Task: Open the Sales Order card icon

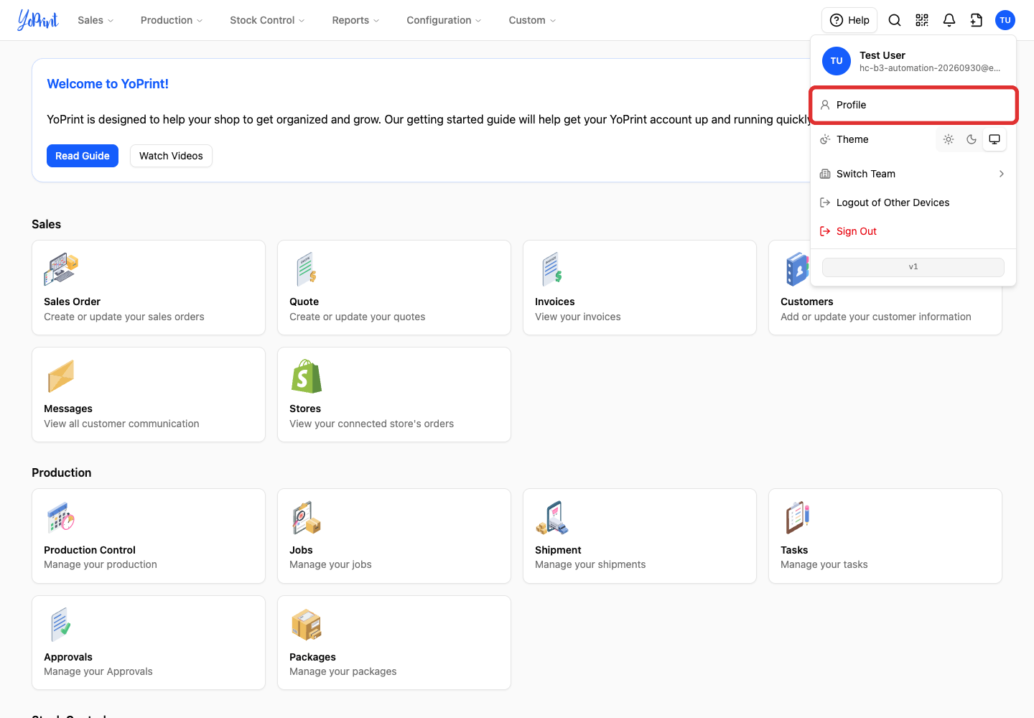Action: tap(61, 269)
